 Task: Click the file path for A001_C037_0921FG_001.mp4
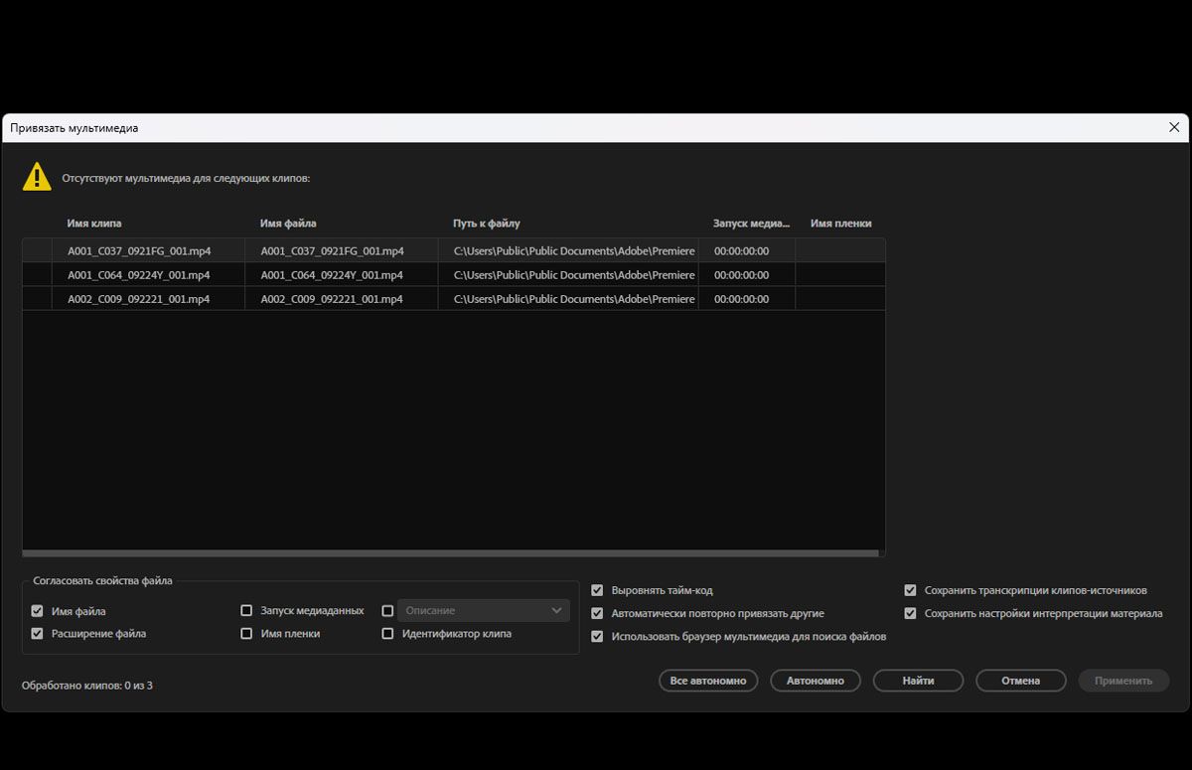(x=574, y=250)
